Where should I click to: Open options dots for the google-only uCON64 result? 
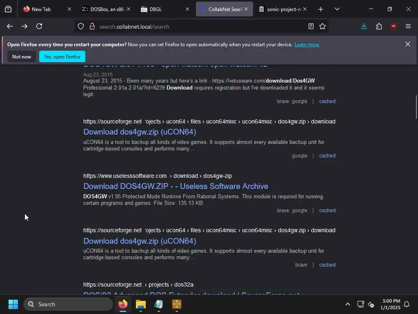(313, 156)
